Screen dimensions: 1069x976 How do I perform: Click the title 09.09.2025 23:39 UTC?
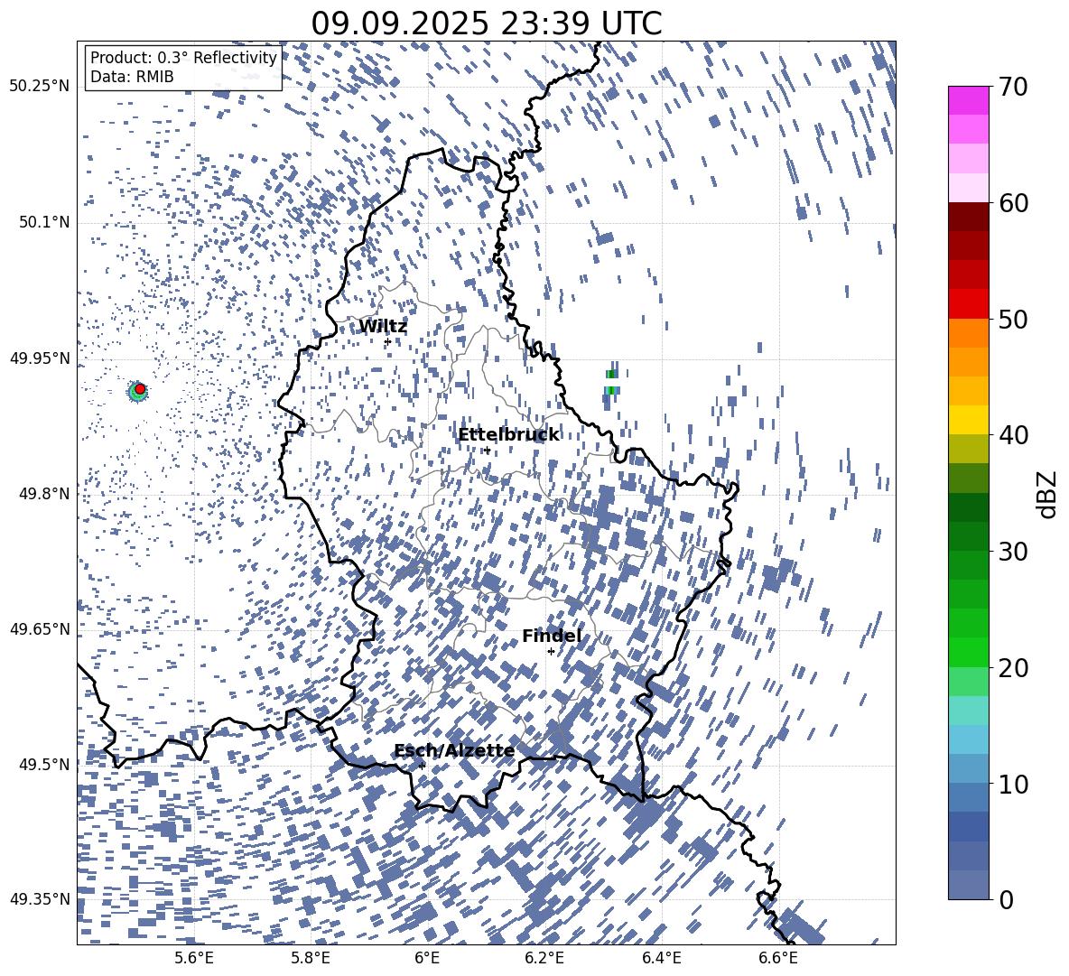(x=486, y=23)
